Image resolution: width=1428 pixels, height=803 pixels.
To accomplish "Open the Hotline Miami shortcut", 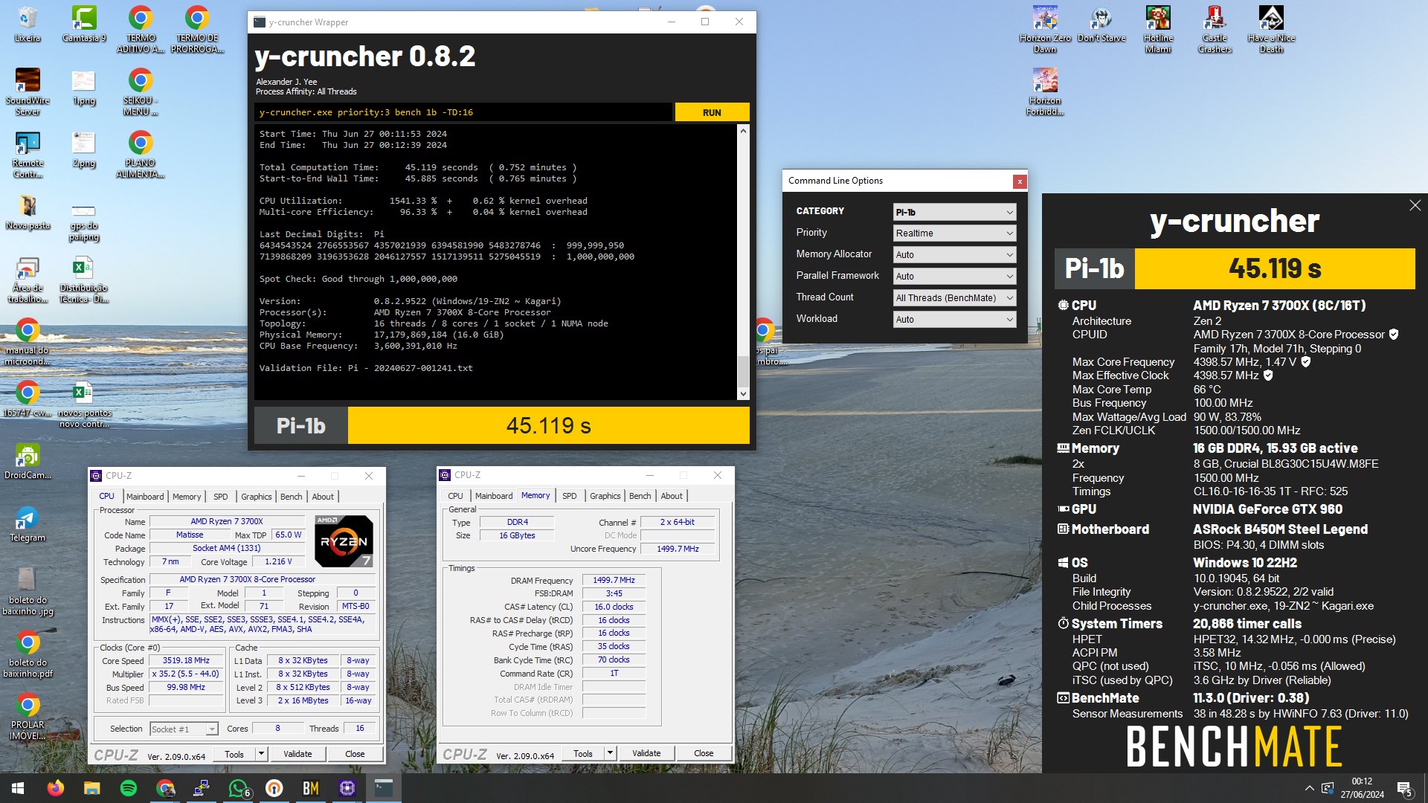I will click(x=1158, y=29).
